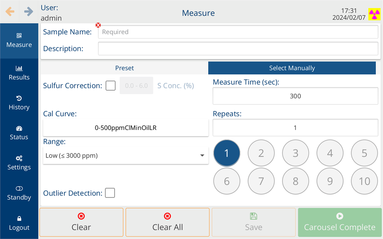The image size is (383, 239).
Task: Open the Results section in sidebar
Action: click(19, 73)
